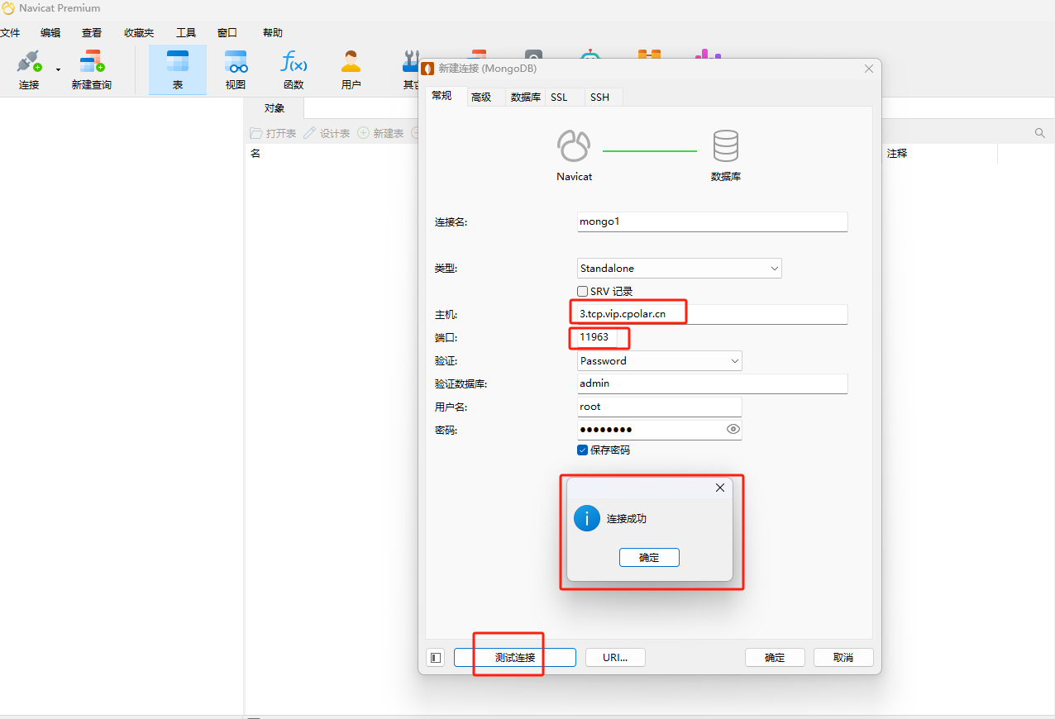
Task: Close the 连接成功 message box
Action: [x=719, y=488]
